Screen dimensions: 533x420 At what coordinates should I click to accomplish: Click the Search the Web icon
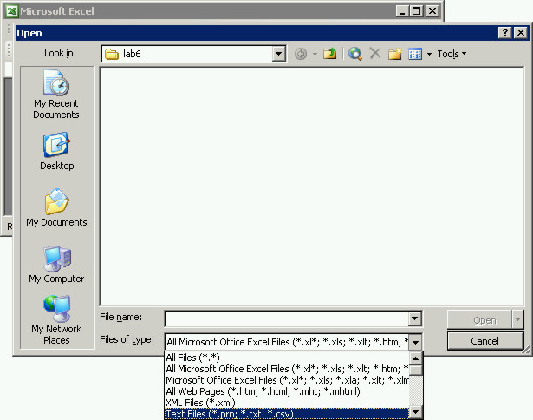click(354, 54)
